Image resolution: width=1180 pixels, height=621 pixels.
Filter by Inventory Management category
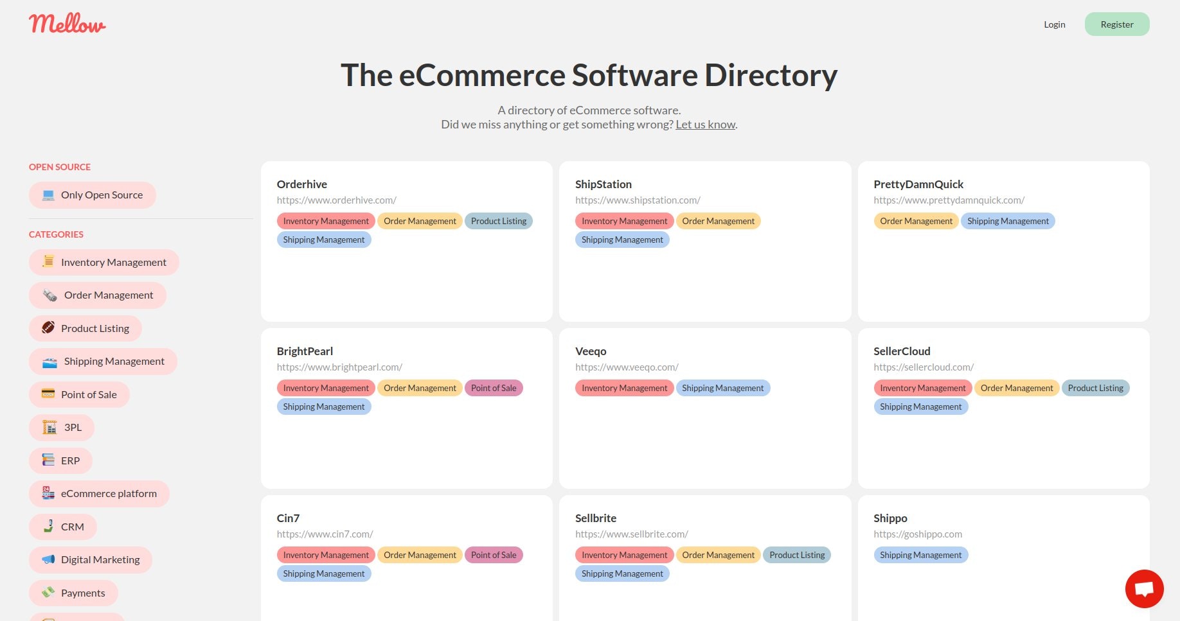click(x=104, y=263)
